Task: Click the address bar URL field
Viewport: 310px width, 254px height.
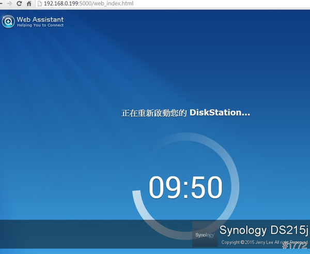Action: tap(155, 4)
